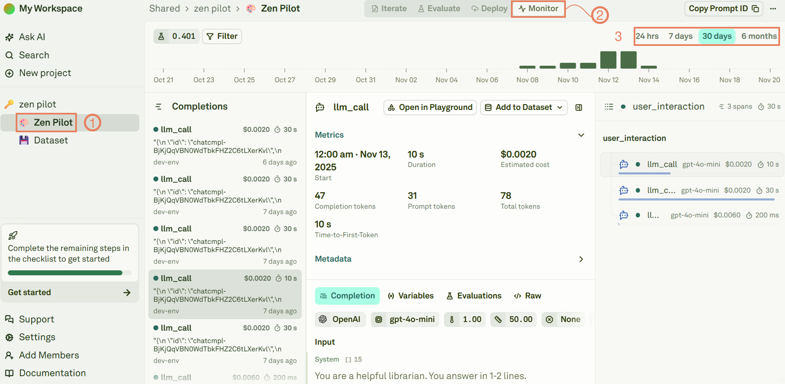Open the Monitor tab

[538, 9]
